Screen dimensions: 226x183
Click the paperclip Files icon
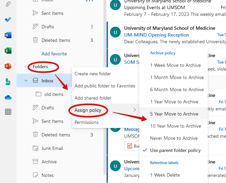click(8, 4)
